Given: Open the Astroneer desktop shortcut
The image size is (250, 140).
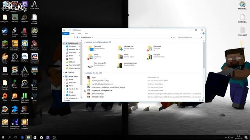Looking at the screenshot, I should [x=34, y=5].
